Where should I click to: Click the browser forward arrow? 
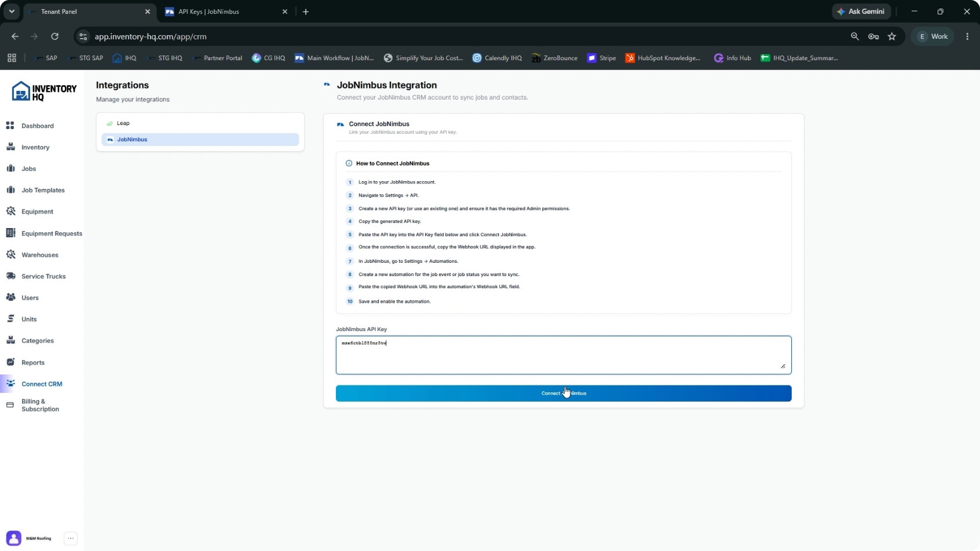35,36
